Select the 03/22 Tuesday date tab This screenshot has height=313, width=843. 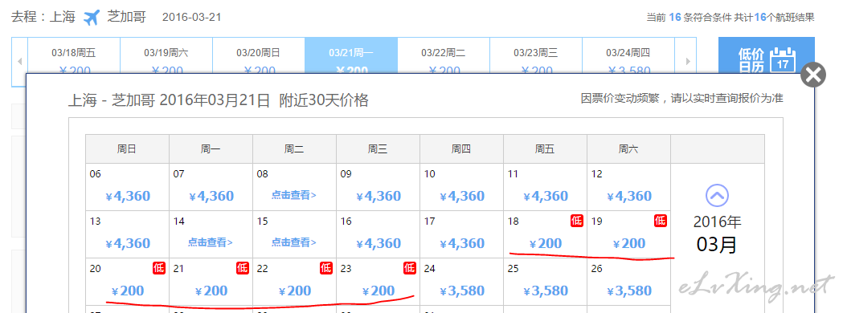coord(444,55)
